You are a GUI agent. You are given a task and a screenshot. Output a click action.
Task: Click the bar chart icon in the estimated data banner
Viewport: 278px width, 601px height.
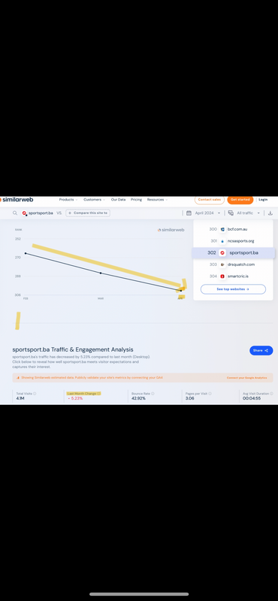point(17,378)
